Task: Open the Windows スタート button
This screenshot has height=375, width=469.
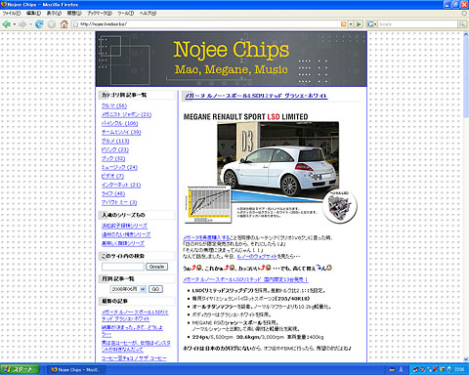Action: coord(20,369)
